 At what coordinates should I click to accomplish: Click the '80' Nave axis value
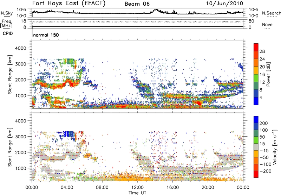point(251,21)
